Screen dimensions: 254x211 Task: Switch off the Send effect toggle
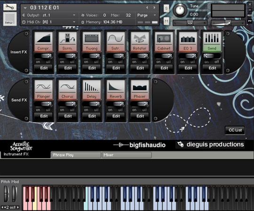pyautogui.click(x=212, y=56)
